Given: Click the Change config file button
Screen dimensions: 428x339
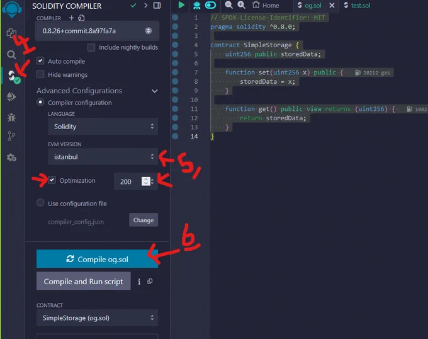Looking at the screenshot, I should [144, 220].
